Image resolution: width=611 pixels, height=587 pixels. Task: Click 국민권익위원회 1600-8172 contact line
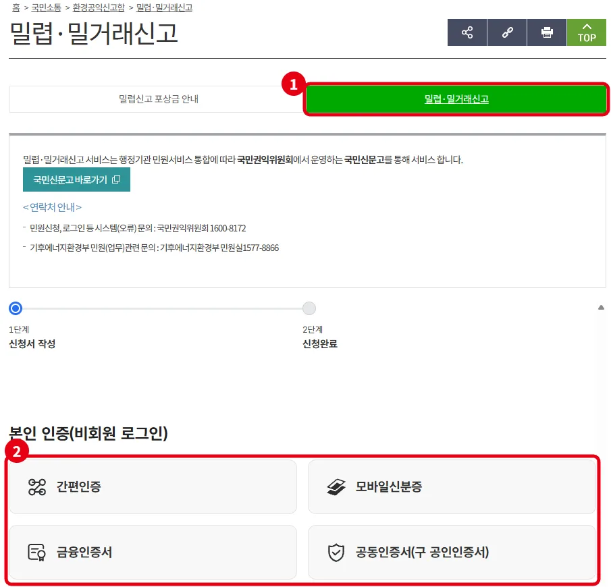[138, 228]
